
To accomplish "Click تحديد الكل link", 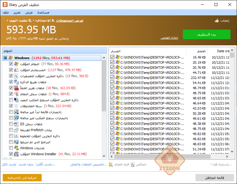I will (x=9, y=164).
